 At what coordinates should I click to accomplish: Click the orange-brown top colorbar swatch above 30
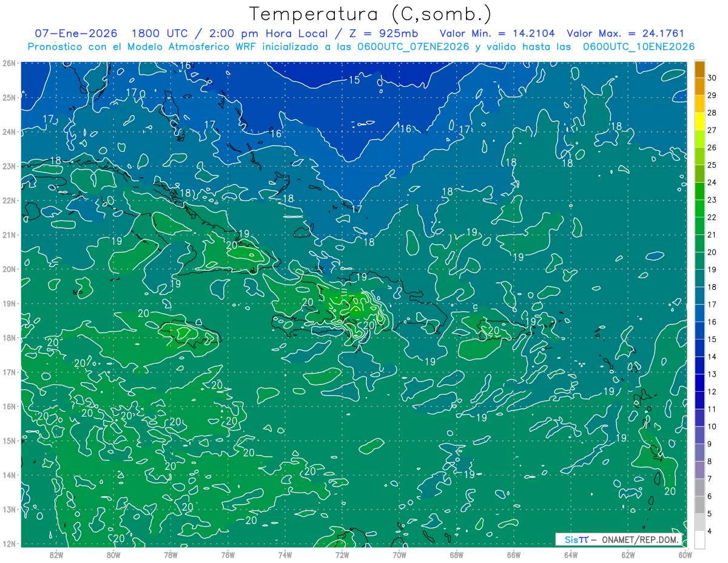[699, 69]
